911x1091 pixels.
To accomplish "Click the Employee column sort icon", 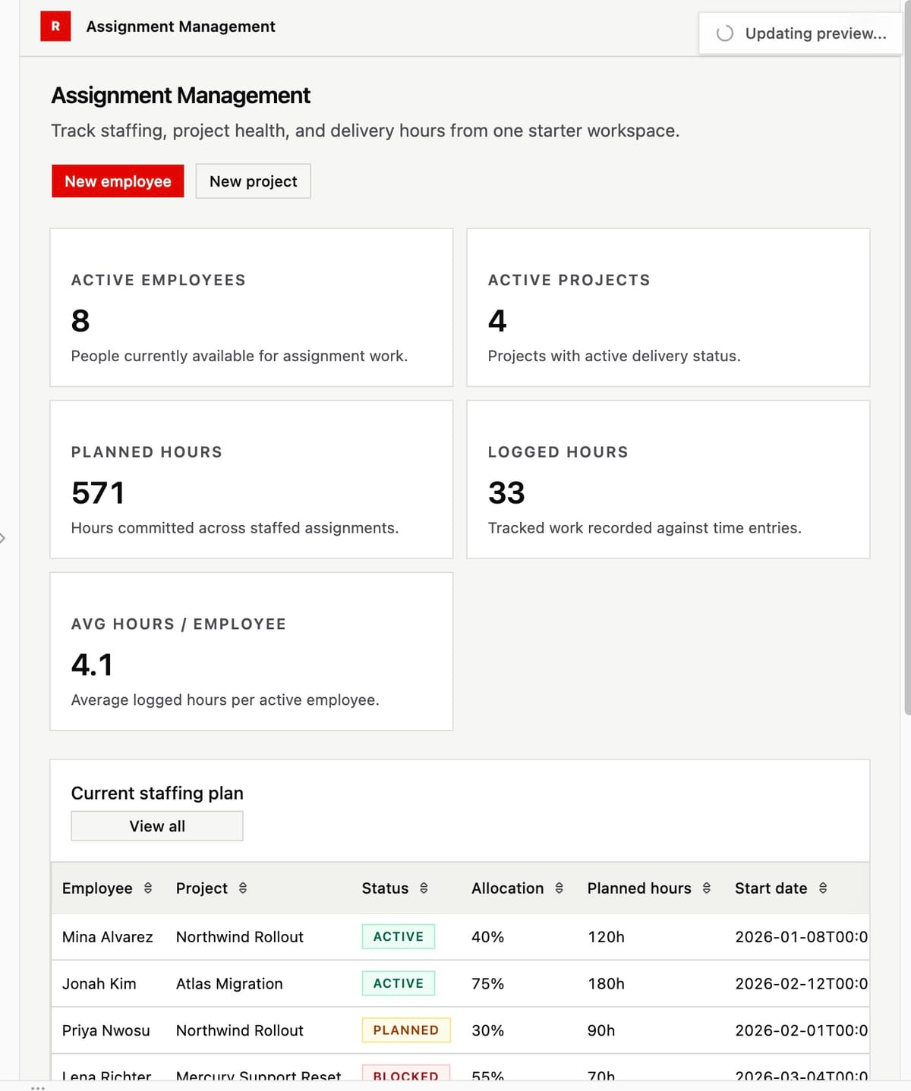I will [x=148, y=888].
